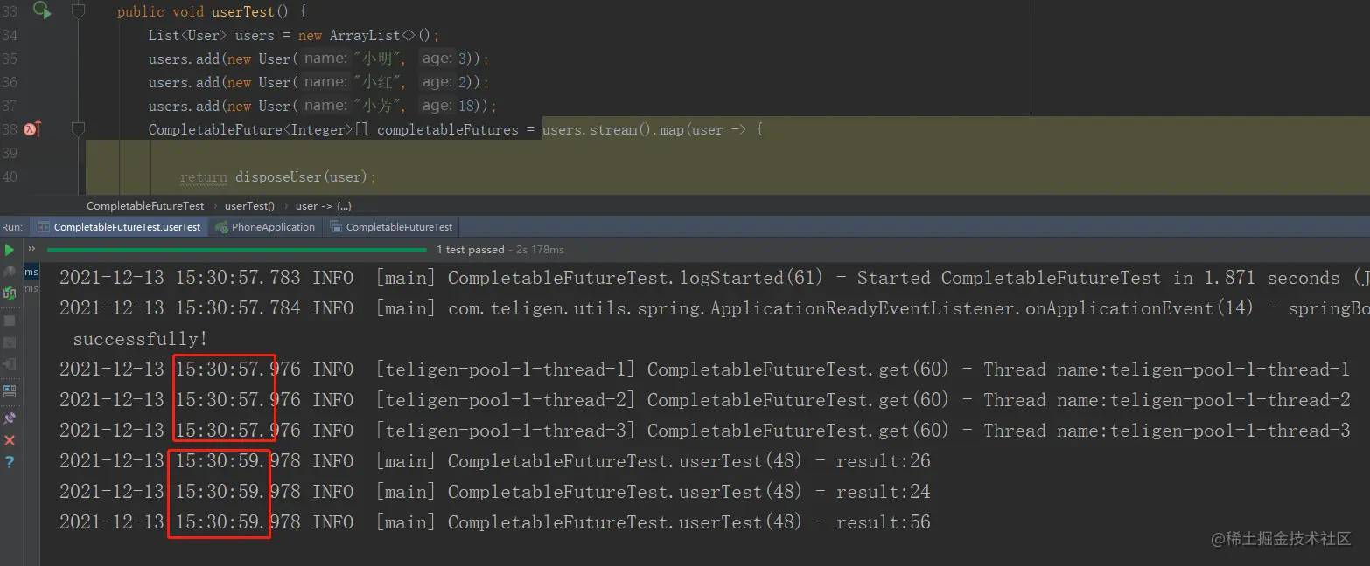The height and width of the screenshot is (566, 1370).
Task: Click the "小明" string literal
Action: [x=379, y=59]
